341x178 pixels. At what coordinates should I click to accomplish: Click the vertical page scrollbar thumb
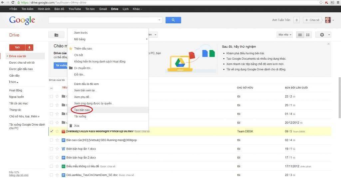pos(339,97)
